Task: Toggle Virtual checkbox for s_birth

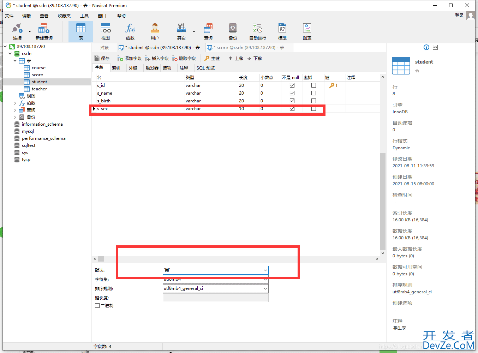Action: click(x=313, y=101)
